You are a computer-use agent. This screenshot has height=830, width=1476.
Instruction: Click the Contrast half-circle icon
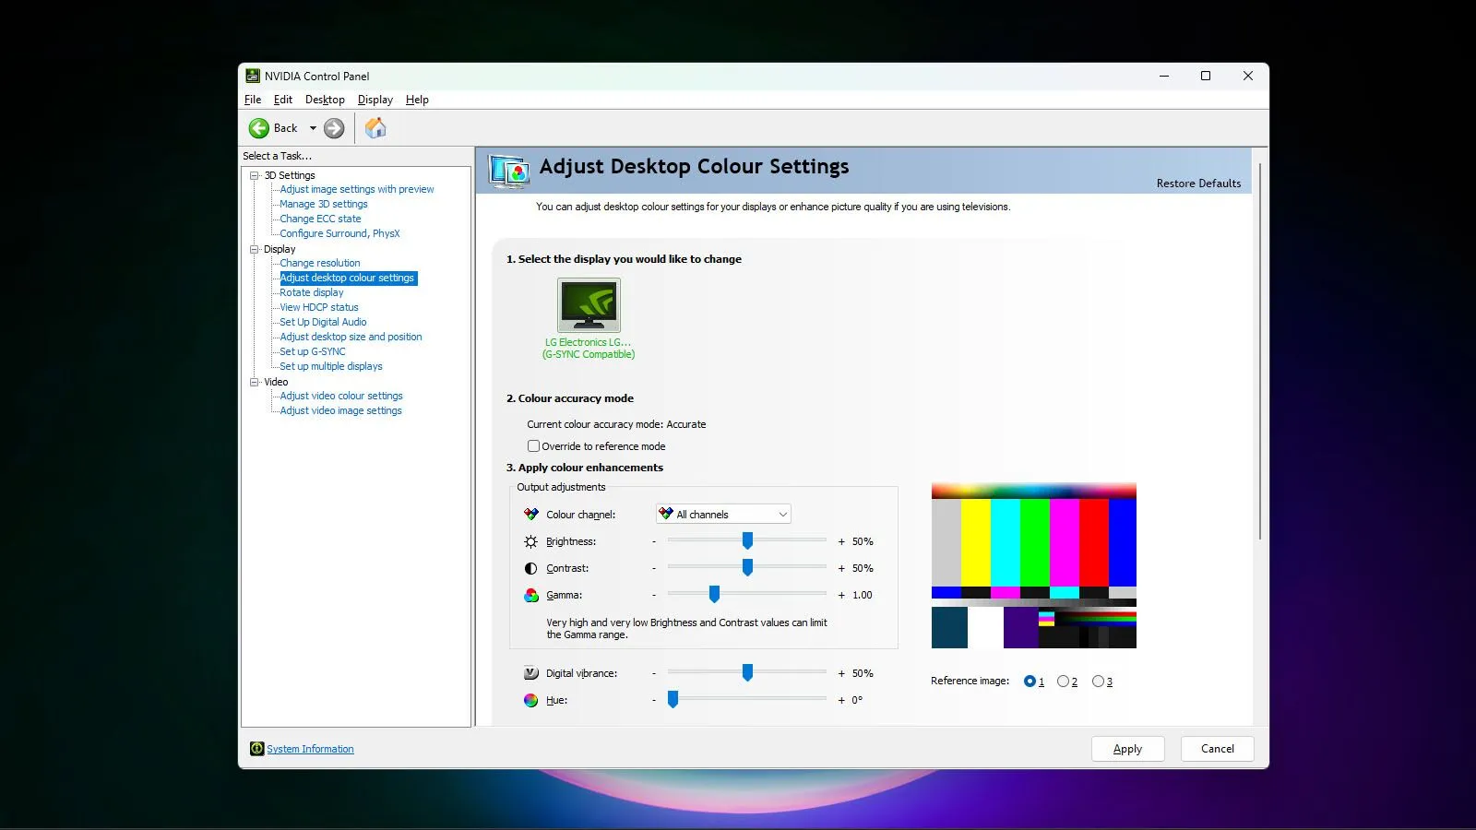click(530, 568)
